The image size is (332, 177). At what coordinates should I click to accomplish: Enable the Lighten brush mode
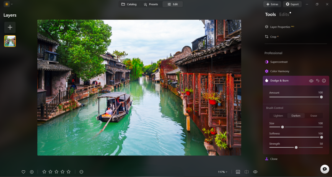tap(278, 116)
